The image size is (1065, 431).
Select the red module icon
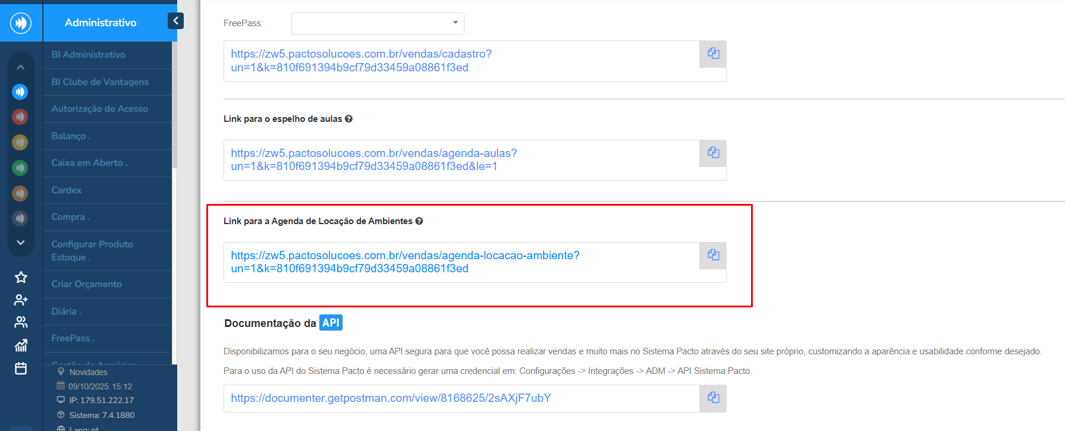pyautogui.click(x=20, y=117)
